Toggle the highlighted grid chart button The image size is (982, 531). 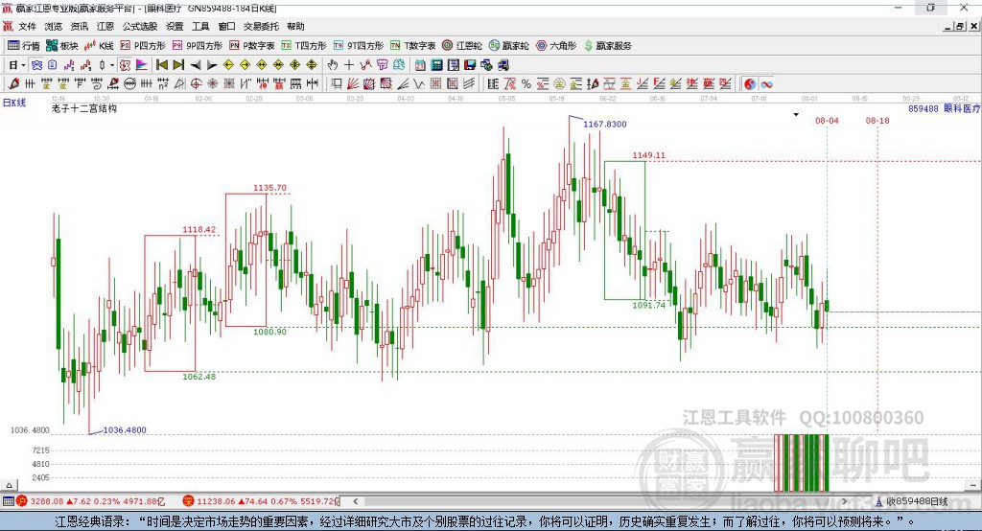click(x=36, y=65)
